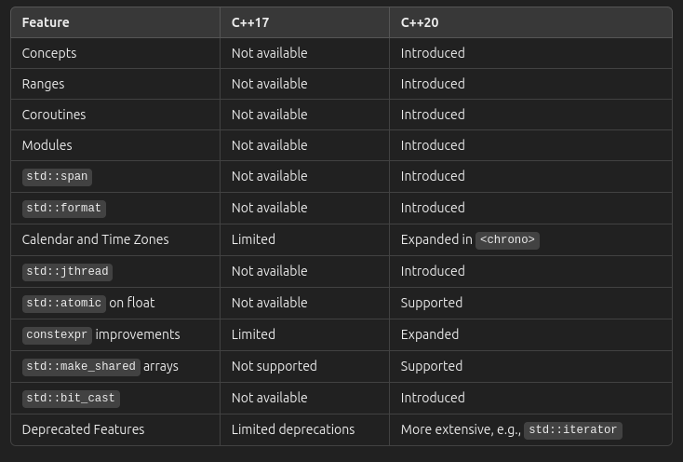Click Calendar and Time Zones text

pos(96,239)
